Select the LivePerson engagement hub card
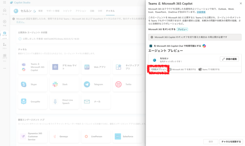The image size is (245, 146). 96,136
